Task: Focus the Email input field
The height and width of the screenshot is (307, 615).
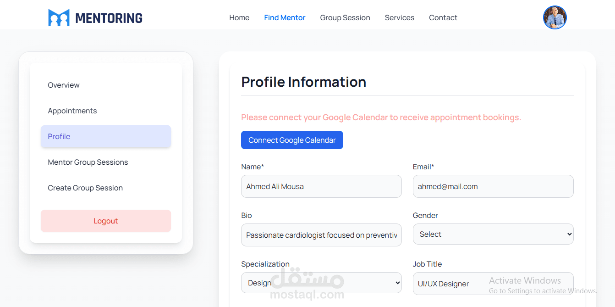Action: (x=493, y=186)
